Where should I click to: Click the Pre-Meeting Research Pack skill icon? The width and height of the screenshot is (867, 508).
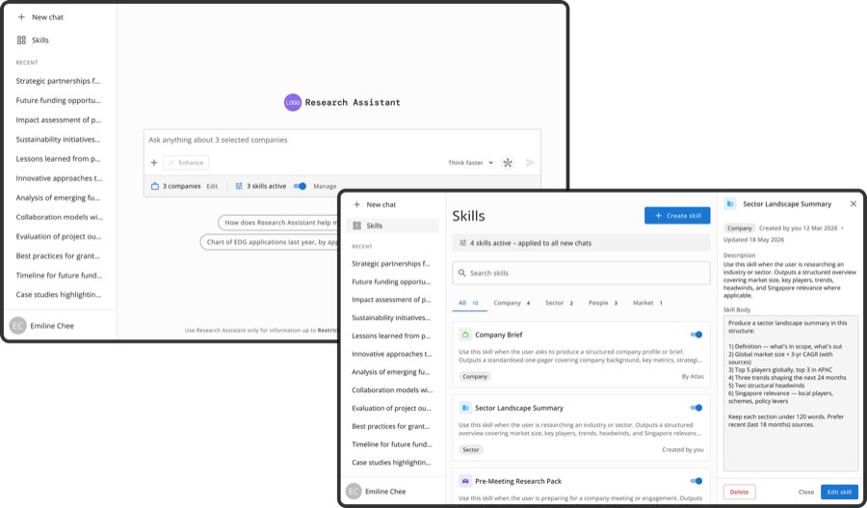tap(465, 481)
